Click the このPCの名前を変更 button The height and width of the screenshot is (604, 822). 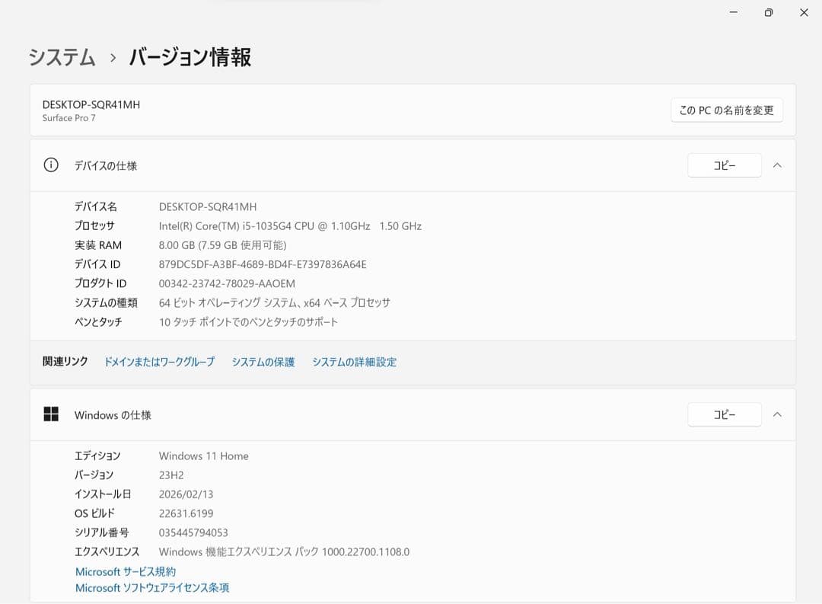pos(726,110)
